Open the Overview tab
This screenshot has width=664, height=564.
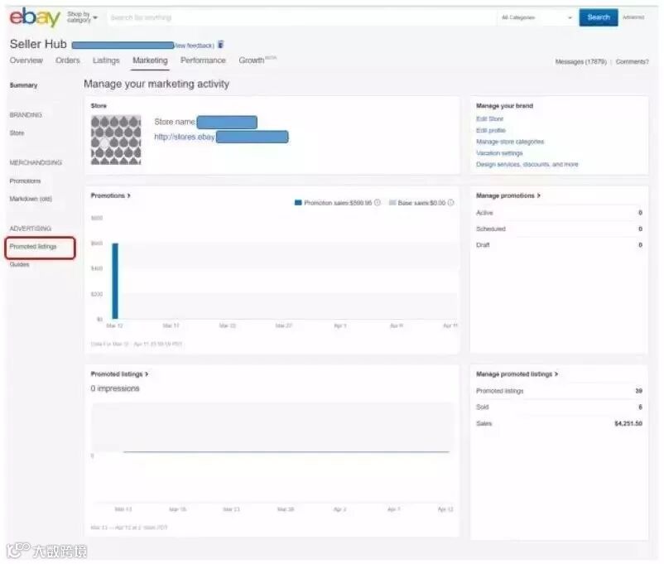(x=26, y=60)
